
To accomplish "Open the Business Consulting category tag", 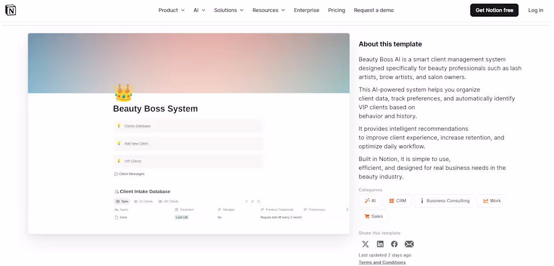I will point(445,201).
